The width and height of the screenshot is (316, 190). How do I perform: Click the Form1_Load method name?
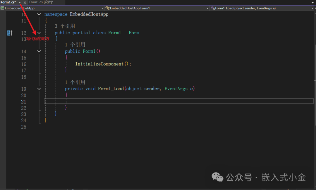click(x=111, y=89)
